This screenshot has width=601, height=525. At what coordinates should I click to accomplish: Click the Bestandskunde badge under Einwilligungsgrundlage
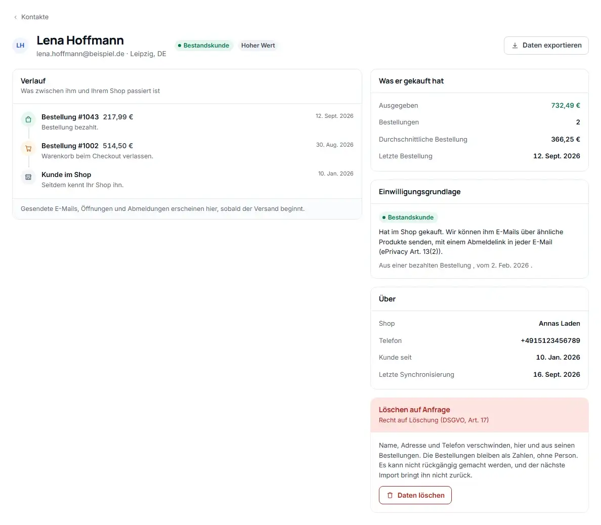[x=408, y=217]
